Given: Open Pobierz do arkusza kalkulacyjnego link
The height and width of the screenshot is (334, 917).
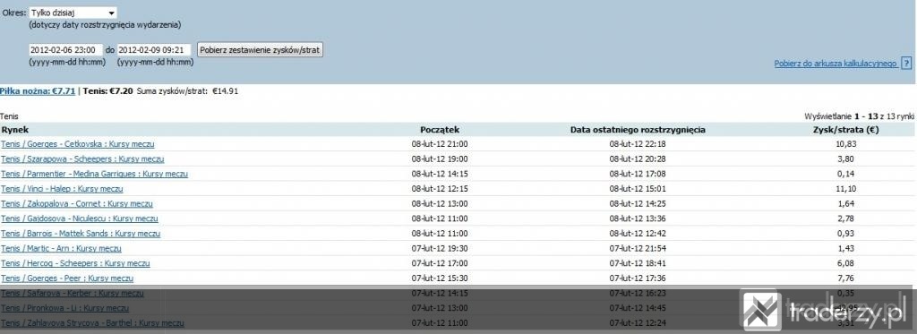Looking at the screenshot, I should pos(836,64).
